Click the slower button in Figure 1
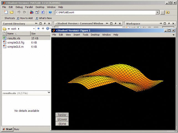Image resolution: width=178 pixels, height=133 pixels. pyautogui.click(x=62, y=119)
